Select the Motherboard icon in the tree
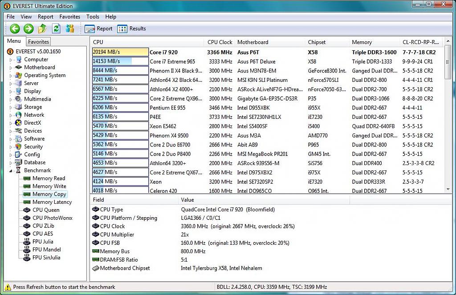 tap(19, 67)
